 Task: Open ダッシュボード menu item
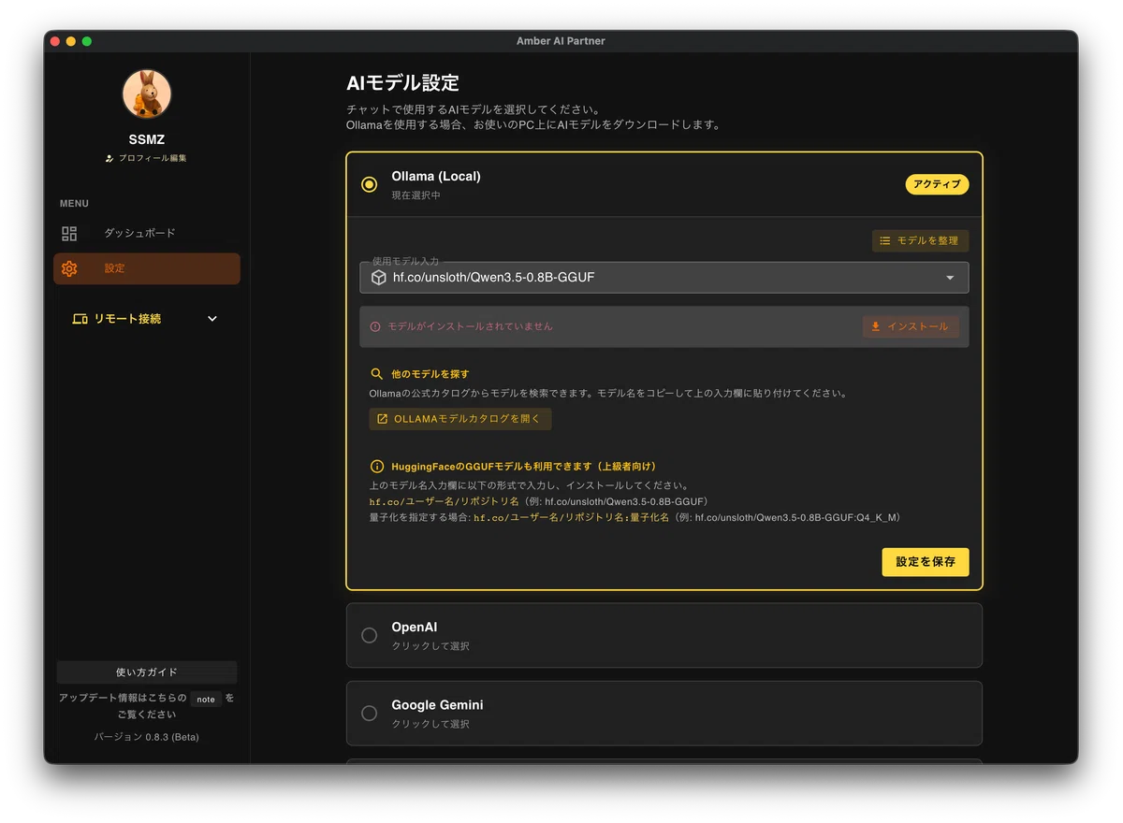pos(139,233)
